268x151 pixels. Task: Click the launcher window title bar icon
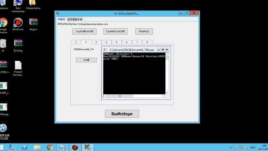pyautogui.click(x=58, y=13)
